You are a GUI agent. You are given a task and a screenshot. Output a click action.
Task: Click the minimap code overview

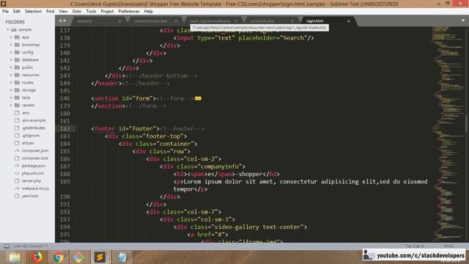coord(448,133)
